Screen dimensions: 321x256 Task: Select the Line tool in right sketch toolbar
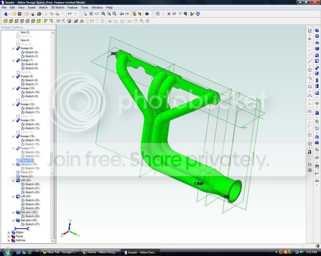click(x=309, y=62)
